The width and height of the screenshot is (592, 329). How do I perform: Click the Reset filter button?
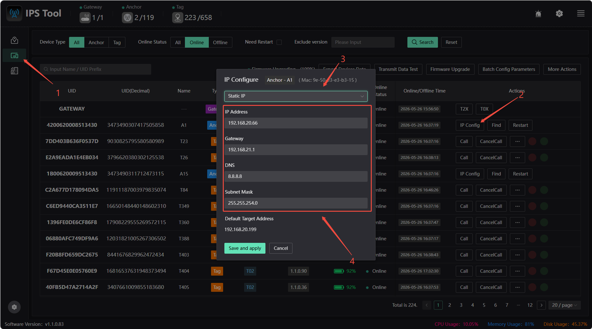click(x=451, y=42)
